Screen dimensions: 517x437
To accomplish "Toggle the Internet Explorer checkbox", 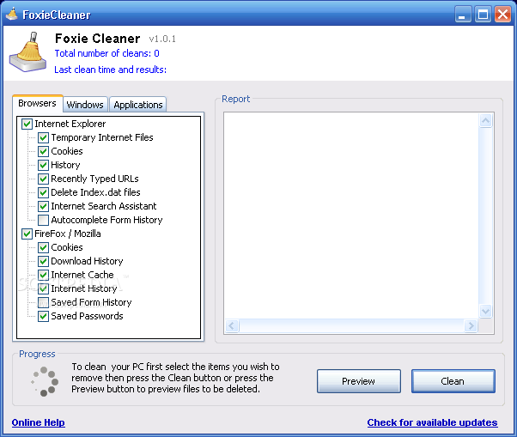I will [x=27, y=124].
